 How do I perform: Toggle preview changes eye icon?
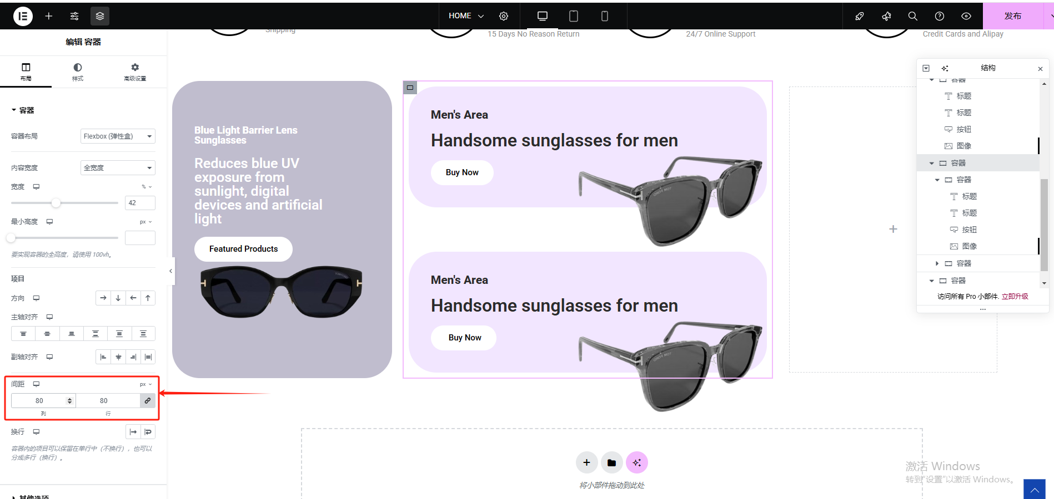click(966, 16)
